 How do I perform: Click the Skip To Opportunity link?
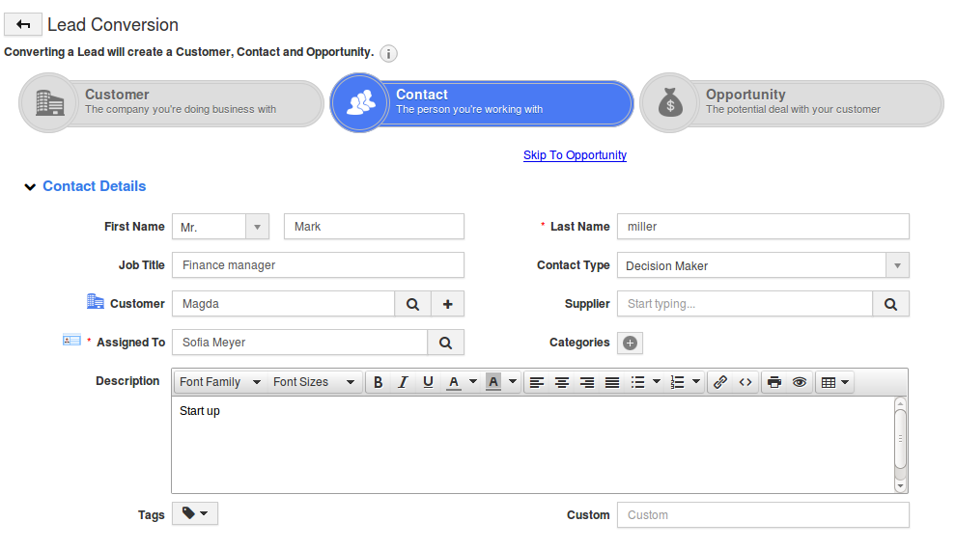point(575,155)
